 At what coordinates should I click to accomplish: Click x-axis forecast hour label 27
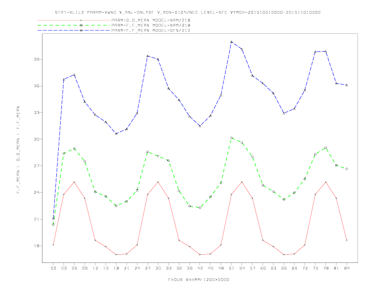[147, 268]
